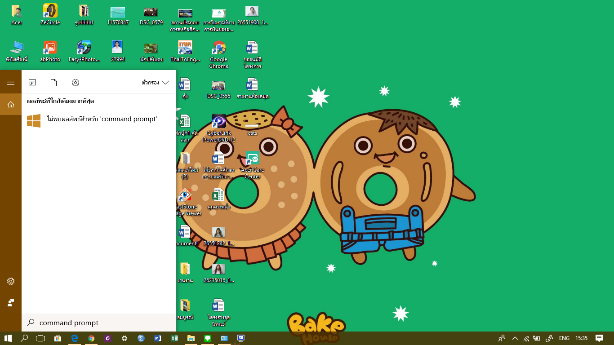Filter search results by Settings gear icon
Viewport: 614px width, 345px height.
(x=76, y=83)
